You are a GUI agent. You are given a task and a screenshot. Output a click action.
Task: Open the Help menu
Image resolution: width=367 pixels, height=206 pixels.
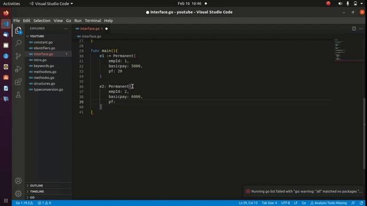pyautogui.click(x=108, y=21)
